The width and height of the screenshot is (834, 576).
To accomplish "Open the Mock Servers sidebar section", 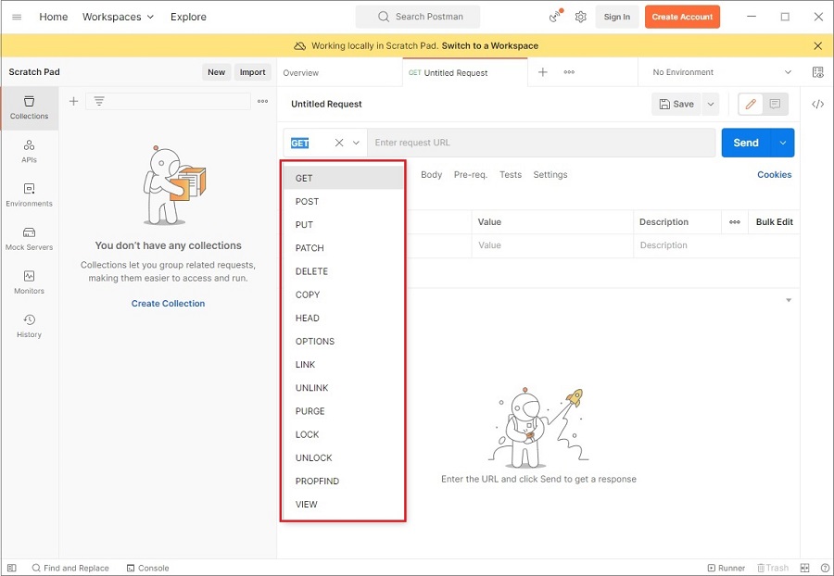I will click(30, 239).
